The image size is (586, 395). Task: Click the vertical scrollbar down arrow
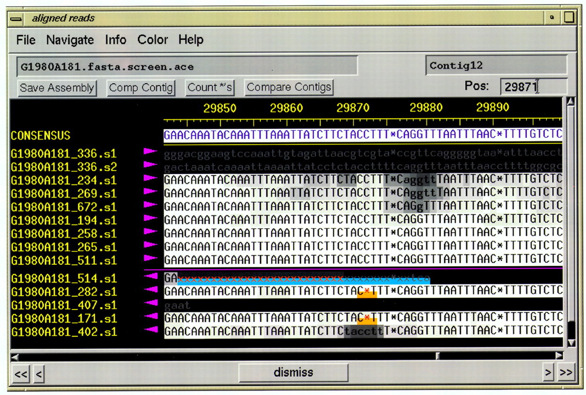pos(571,342)
